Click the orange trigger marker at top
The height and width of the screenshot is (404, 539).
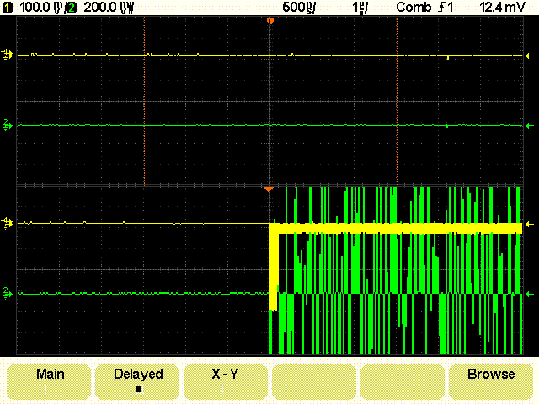tap(270, 21)
